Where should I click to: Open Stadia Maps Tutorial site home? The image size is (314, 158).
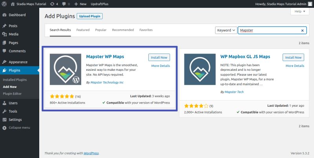(x=28, y=4)
